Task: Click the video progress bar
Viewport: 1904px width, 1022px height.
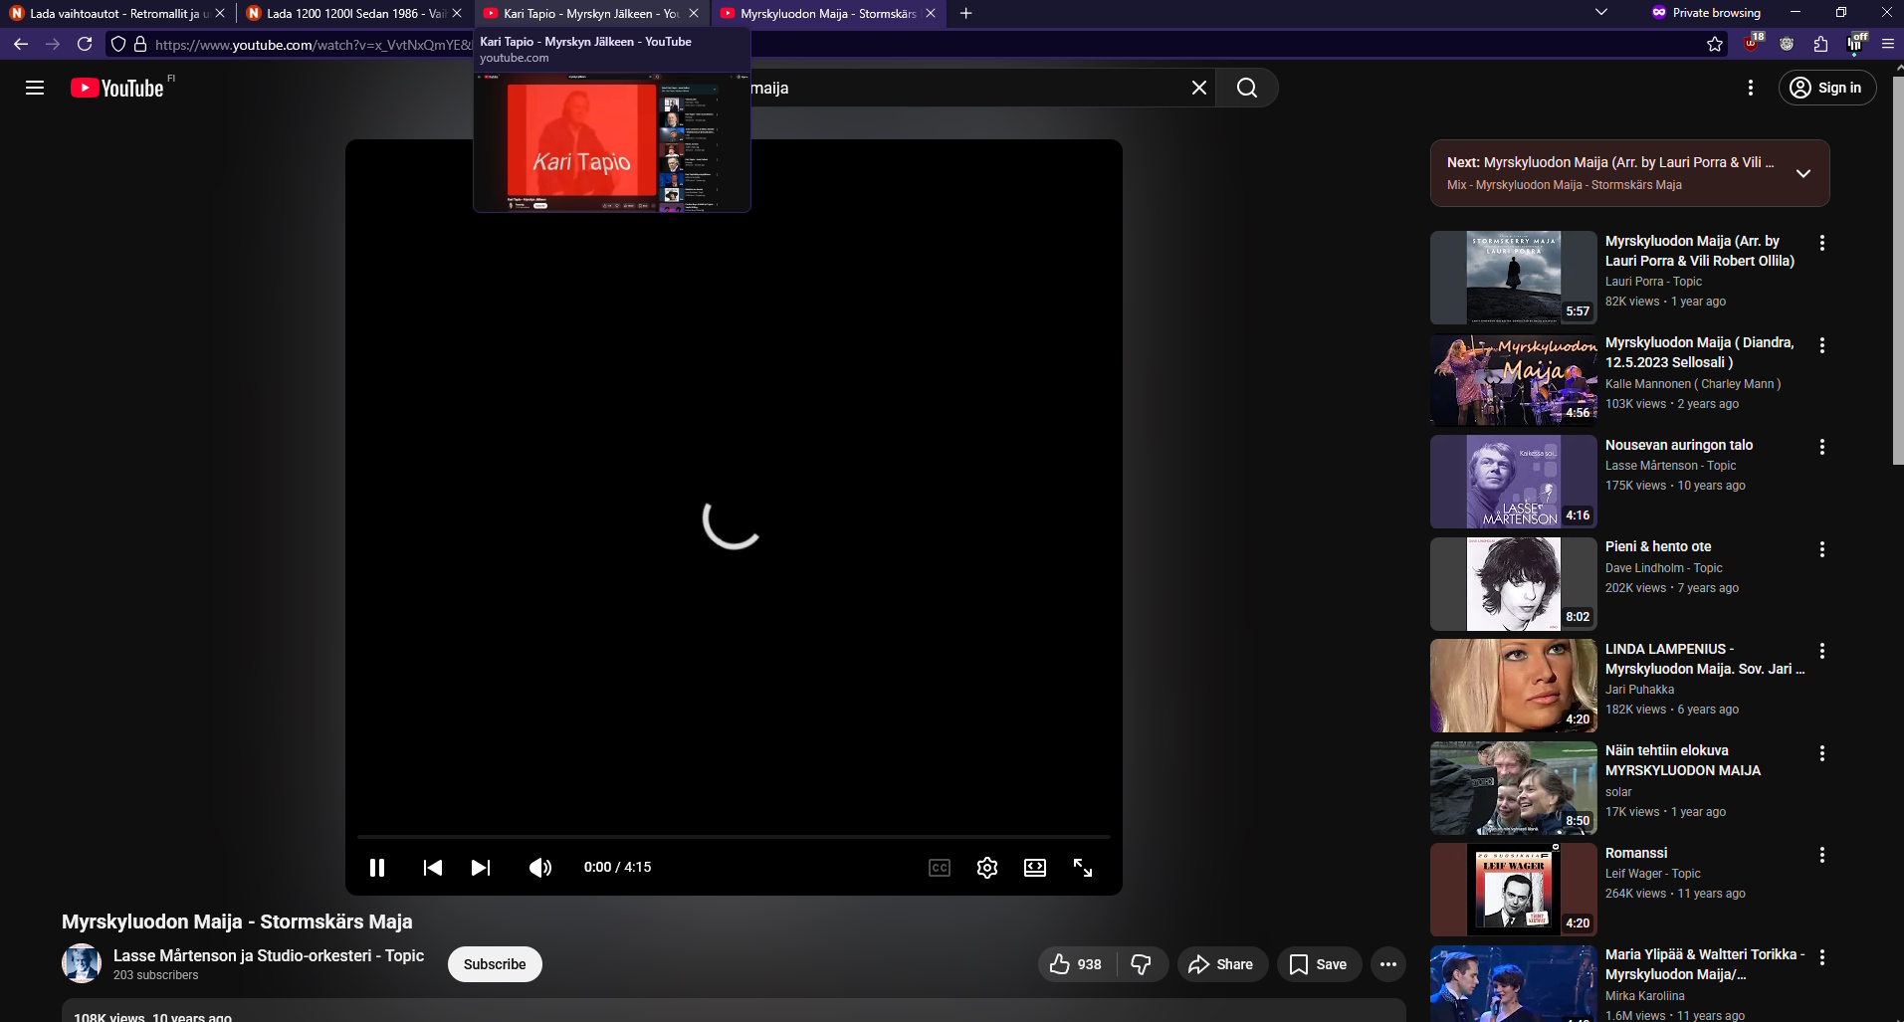Action: [734, 837]
